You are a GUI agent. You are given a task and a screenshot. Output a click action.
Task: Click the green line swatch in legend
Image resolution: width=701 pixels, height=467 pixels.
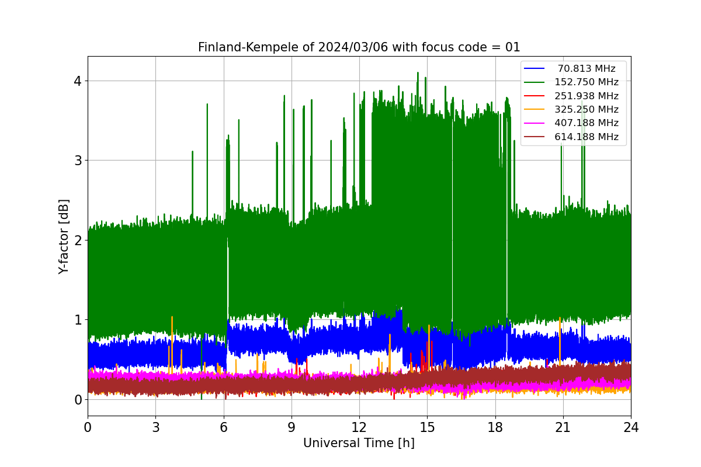(x=535, y=82)
